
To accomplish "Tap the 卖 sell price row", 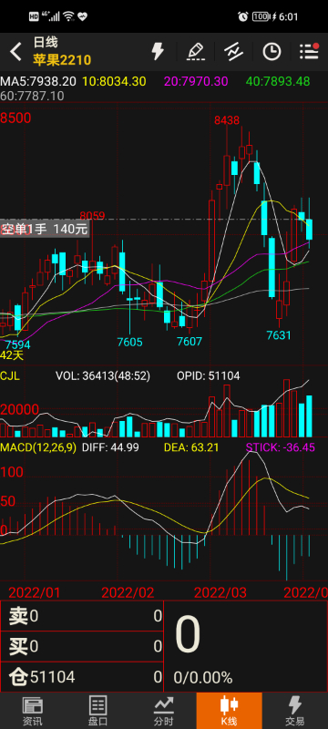I will point(82,616).
